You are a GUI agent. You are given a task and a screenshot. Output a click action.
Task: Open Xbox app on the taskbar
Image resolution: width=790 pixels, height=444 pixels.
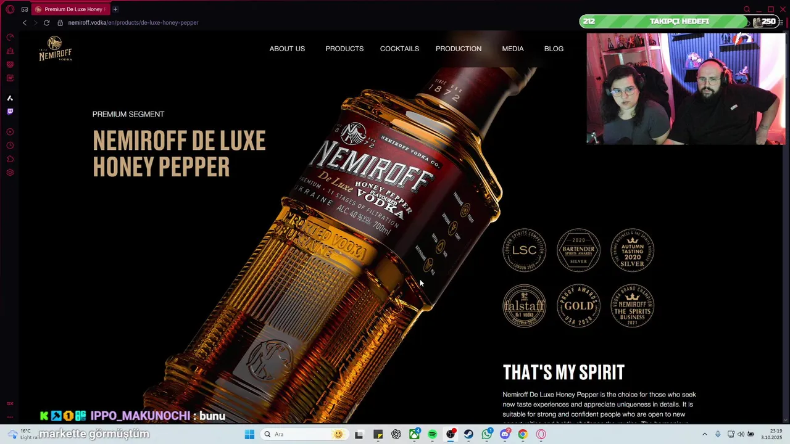tap(415, 434)
